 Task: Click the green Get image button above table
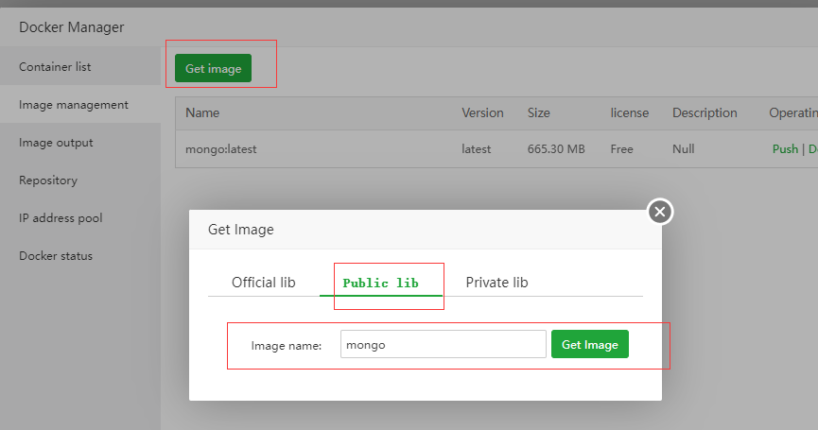point(213,68)
